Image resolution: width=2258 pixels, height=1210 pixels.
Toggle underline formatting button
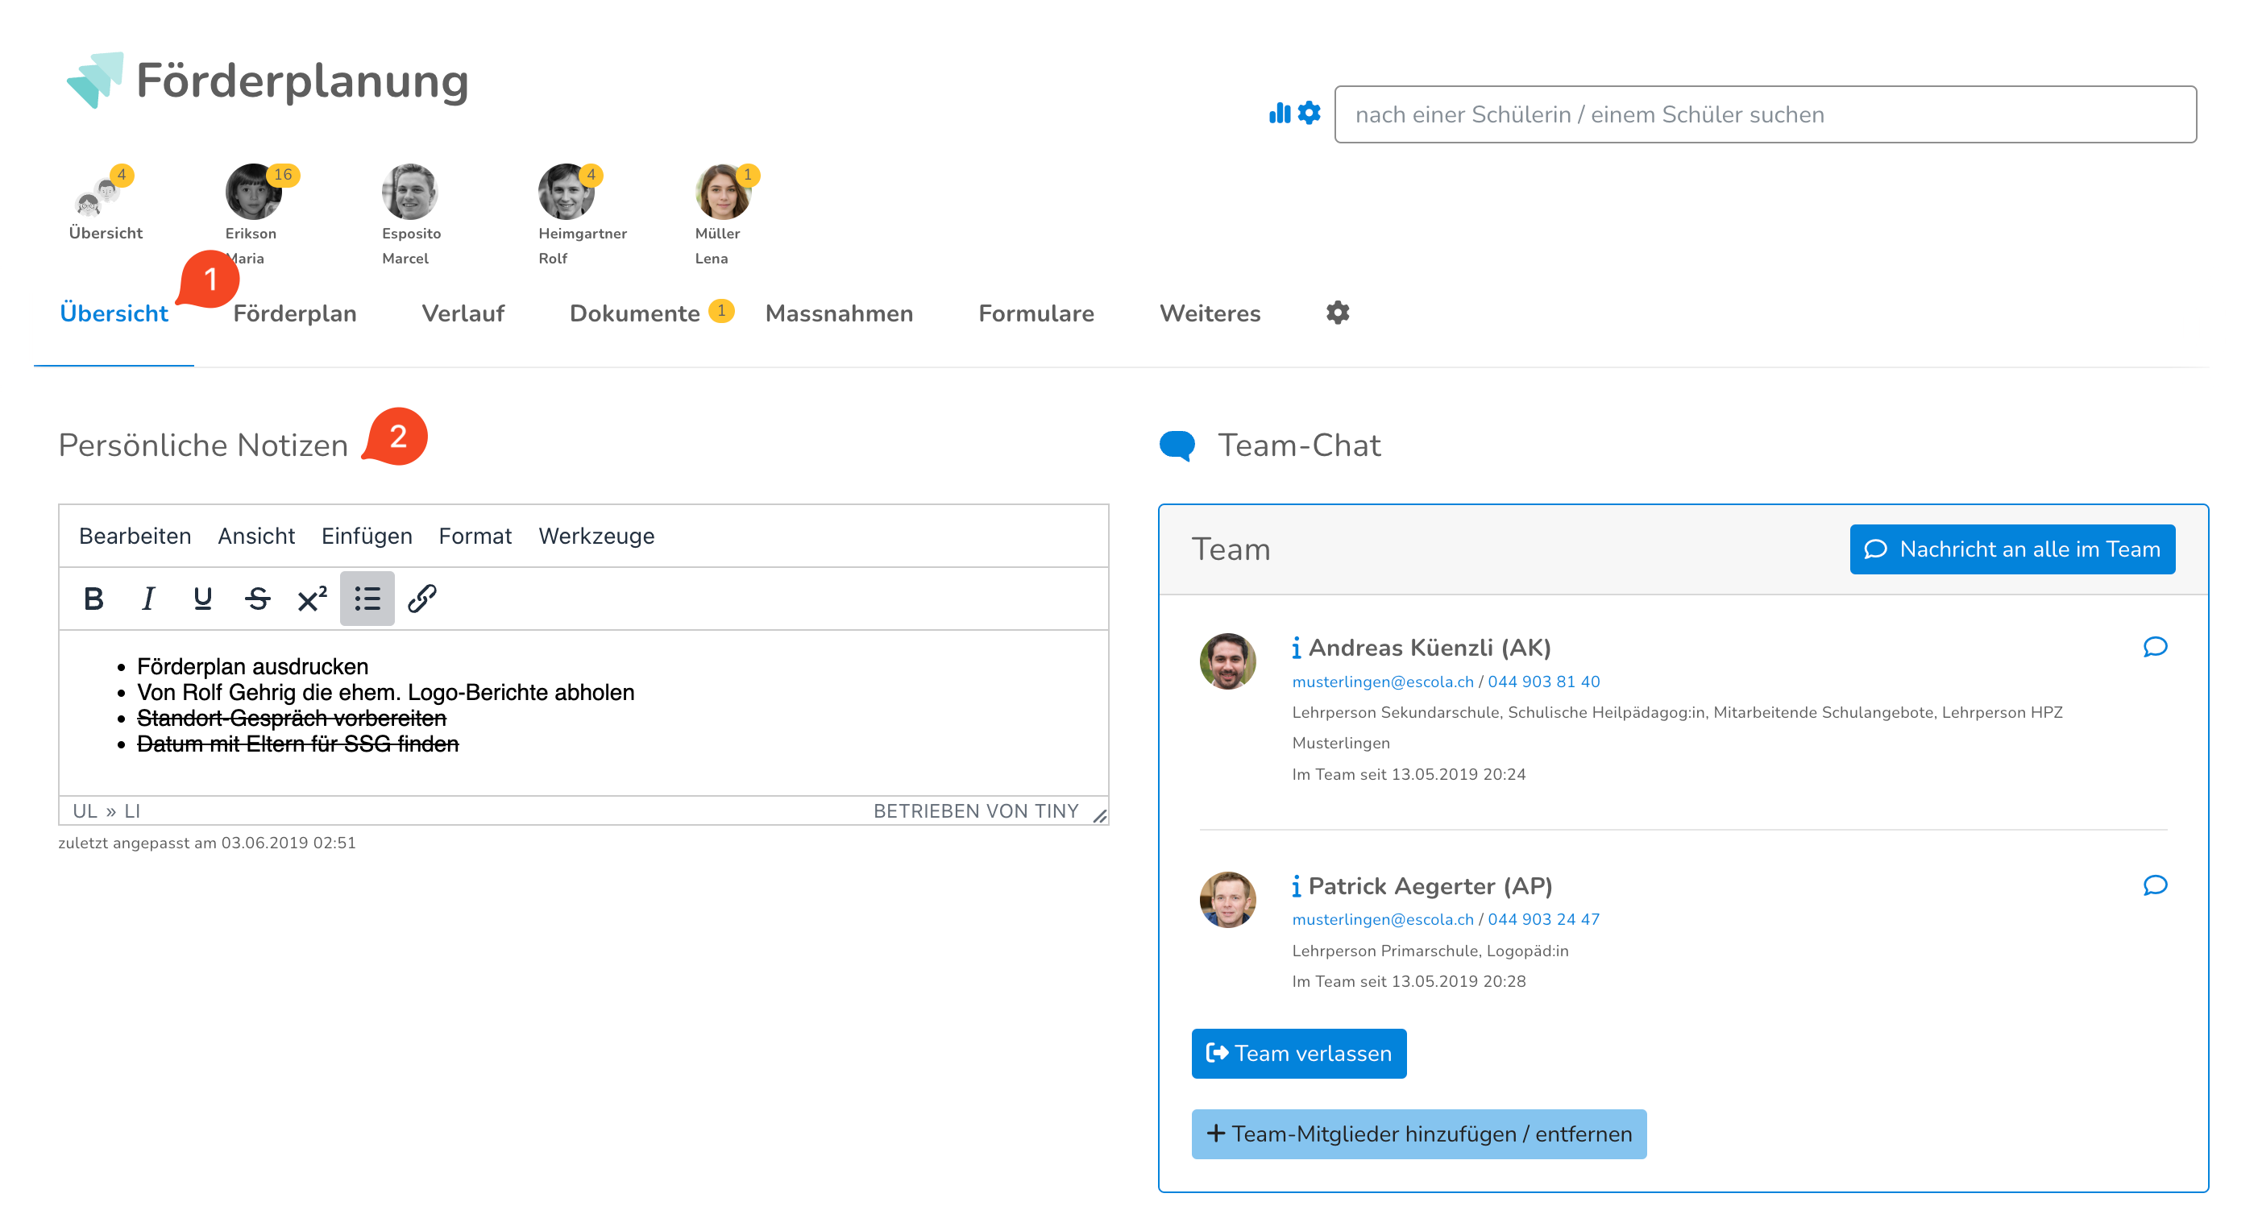(202, 599)
